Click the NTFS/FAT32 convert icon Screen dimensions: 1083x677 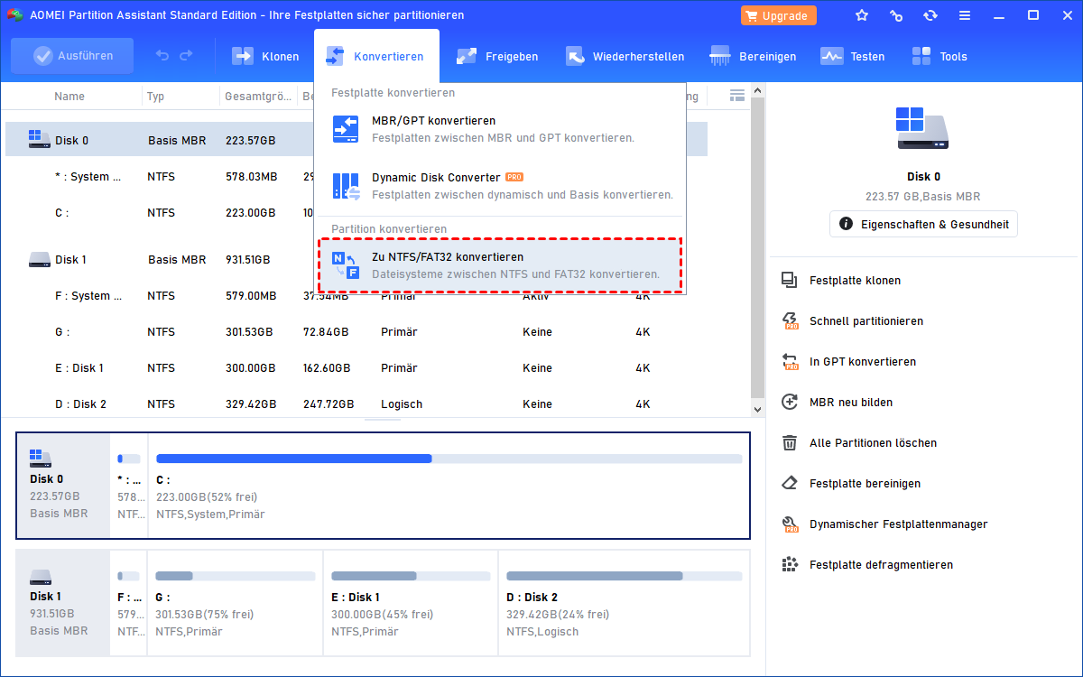347,265
